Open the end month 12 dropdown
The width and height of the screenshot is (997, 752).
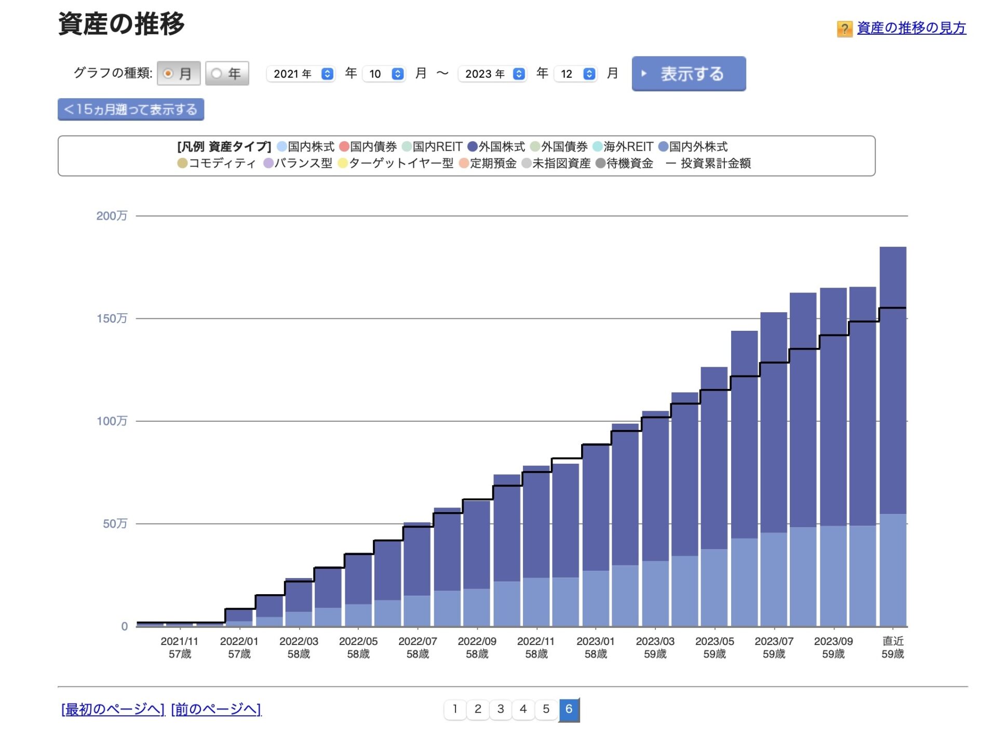click(x=575, y=74)
